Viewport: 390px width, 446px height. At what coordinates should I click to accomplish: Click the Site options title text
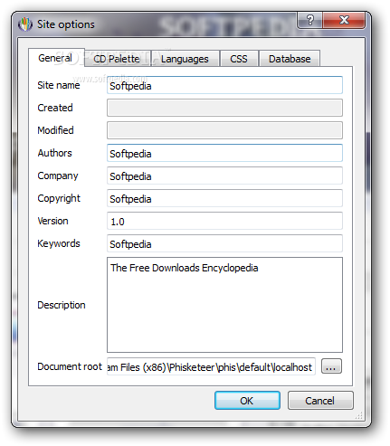click(66, 24)
